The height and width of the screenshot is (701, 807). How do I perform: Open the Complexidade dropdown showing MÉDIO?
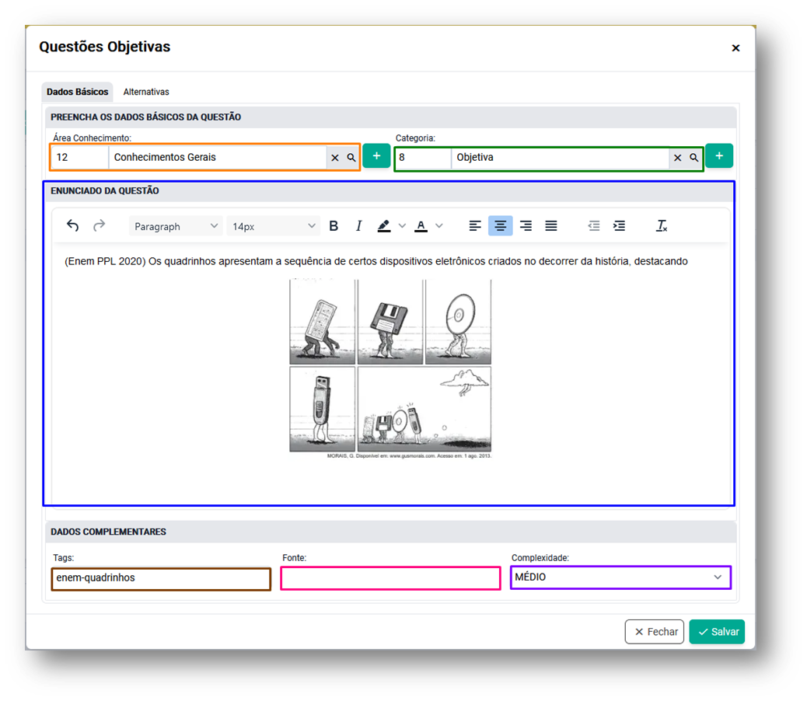(x=620, y=577)
